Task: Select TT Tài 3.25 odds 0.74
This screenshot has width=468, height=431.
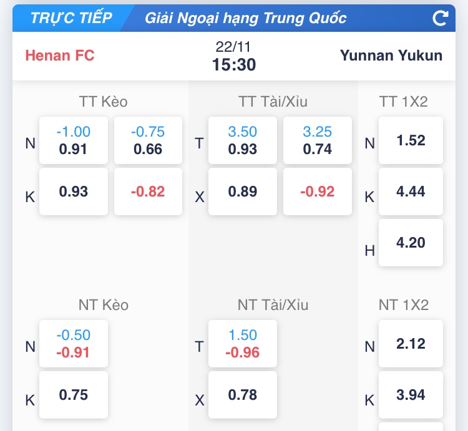Action: click(317, 140)
